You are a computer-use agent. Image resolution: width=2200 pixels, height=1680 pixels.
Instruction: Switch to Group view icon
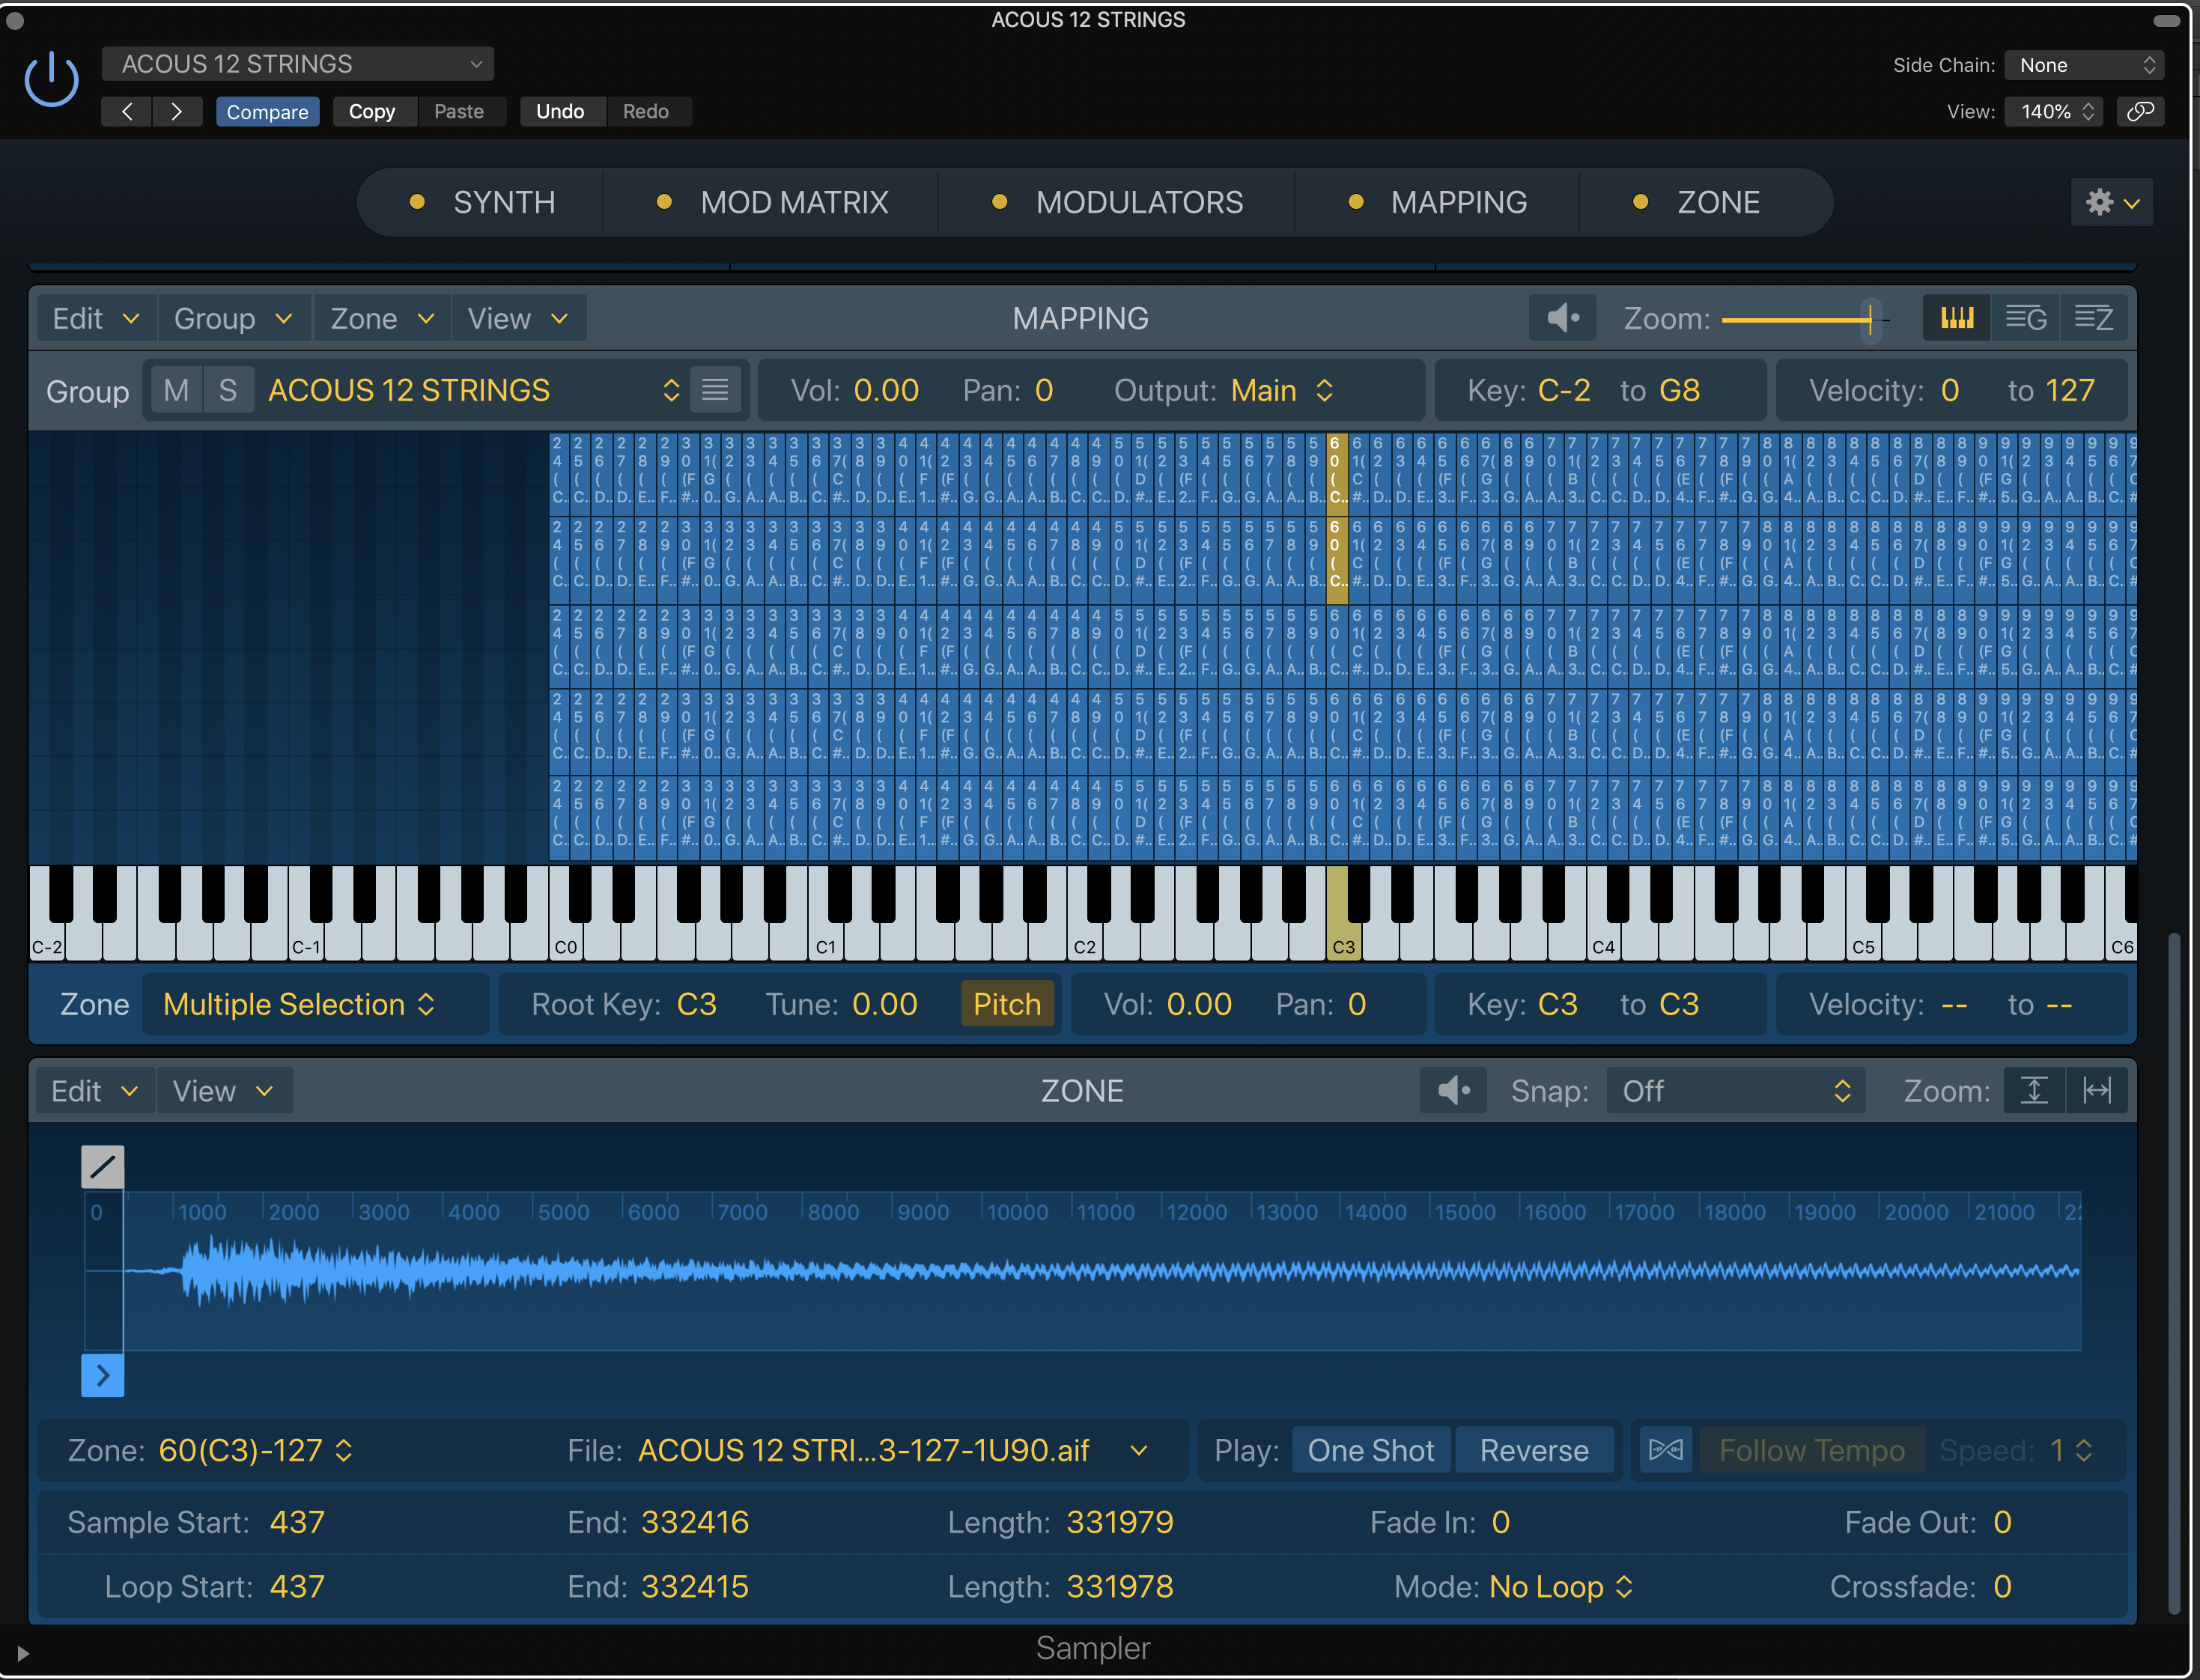coord(2026,318)
